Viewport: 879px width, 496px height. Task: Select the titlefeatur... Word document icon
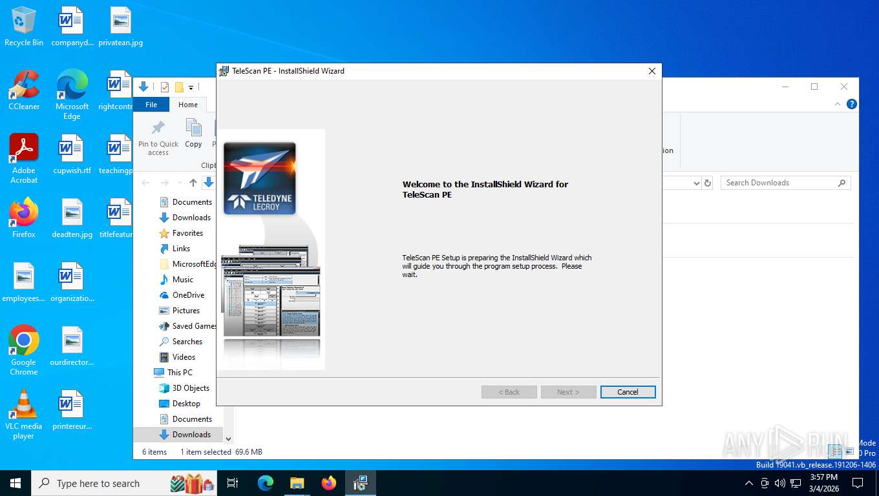pyautogui.click(x=116, y=218)
